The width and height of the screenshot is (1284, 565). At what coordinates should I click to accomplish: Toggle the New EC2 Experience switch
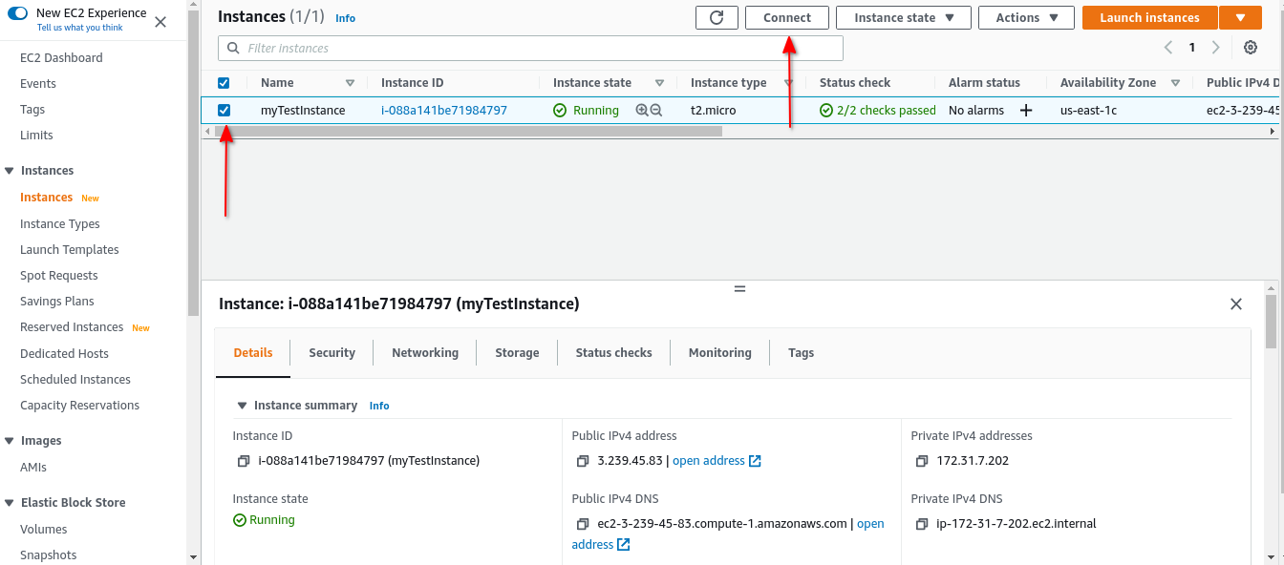(x=18, y=13)
